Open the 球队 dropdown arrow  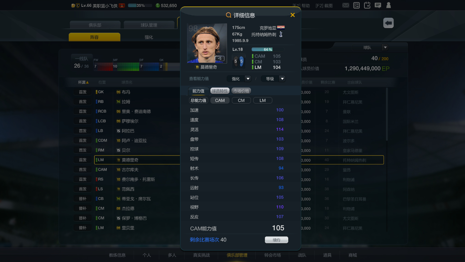pos(385,47)
